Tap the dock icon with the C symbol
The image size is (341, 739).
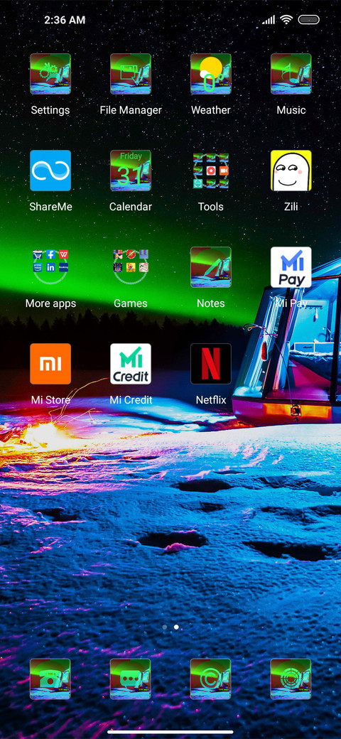210,679
